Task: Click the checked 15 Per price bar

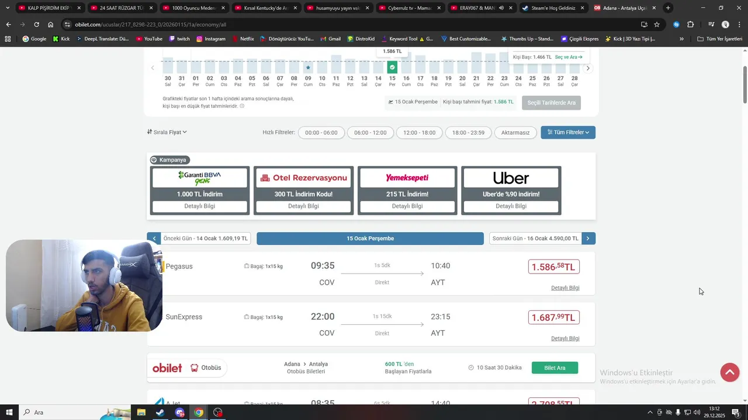Action: pyautogui.click(x=392, y=68)
